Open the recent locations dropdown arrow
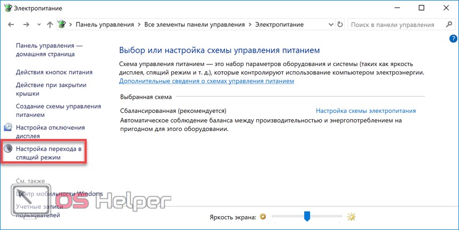 pos(39,25)
